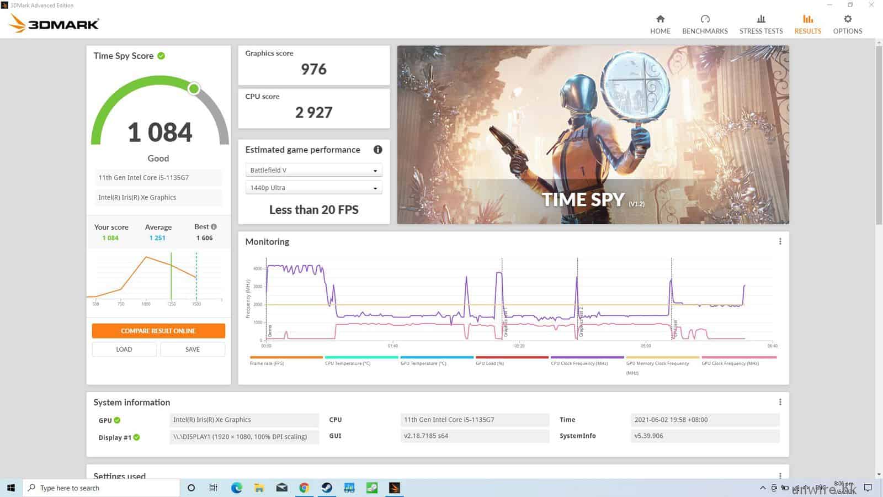Screen dimensions: 883x497
Task: Open the Monitoring panel three-dot menu
Action: click(780, 241)
